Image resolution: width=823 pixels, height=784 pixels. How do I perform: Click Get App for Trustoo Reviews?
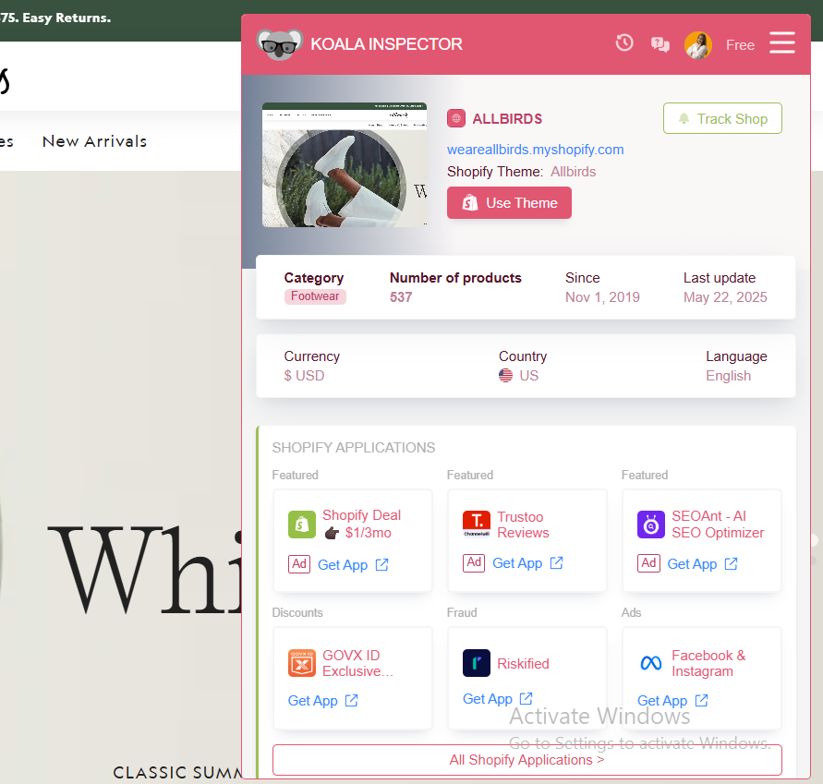[x=527, y=563]
